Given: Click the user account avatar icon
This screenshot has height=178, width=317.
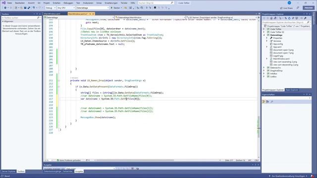Looking at the screenshot, I should coord(289,3).
